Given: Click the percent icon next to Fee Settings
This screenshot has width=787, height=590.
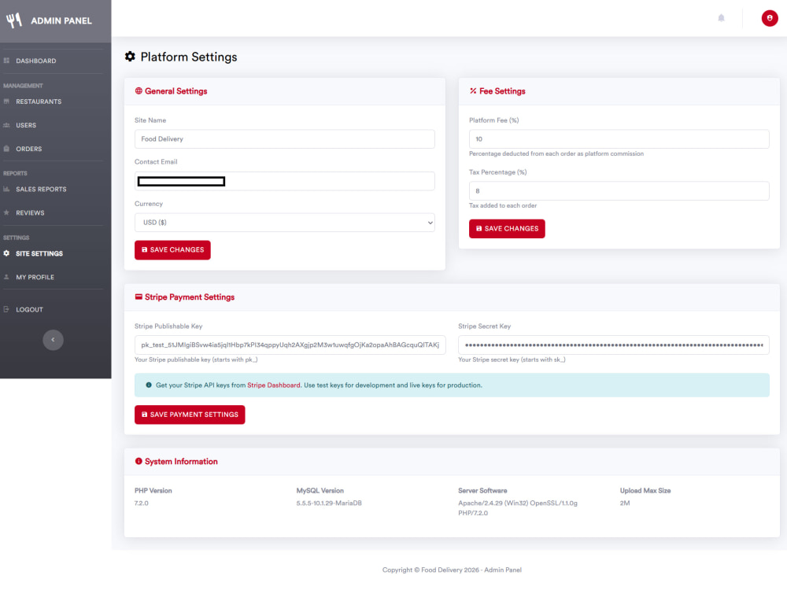Looking at the screenshot, I should 473,90.
